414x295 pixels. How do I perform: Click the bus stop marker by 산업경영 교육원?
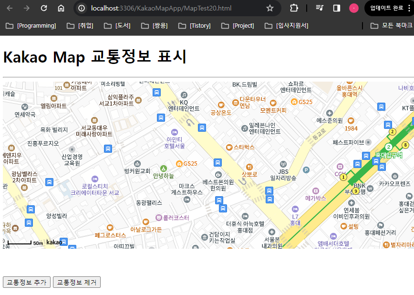108,148
